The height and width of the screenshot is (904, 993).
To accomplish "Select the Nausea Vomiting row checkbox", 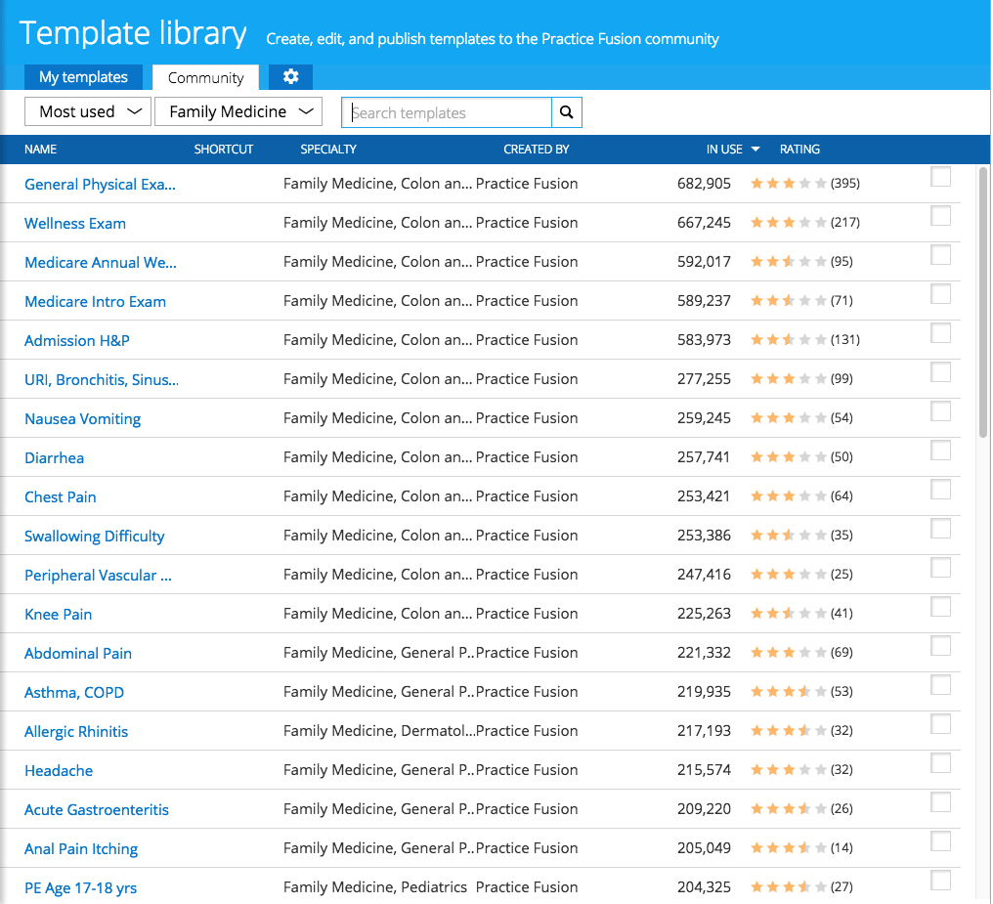I will [x=940, y=411].
